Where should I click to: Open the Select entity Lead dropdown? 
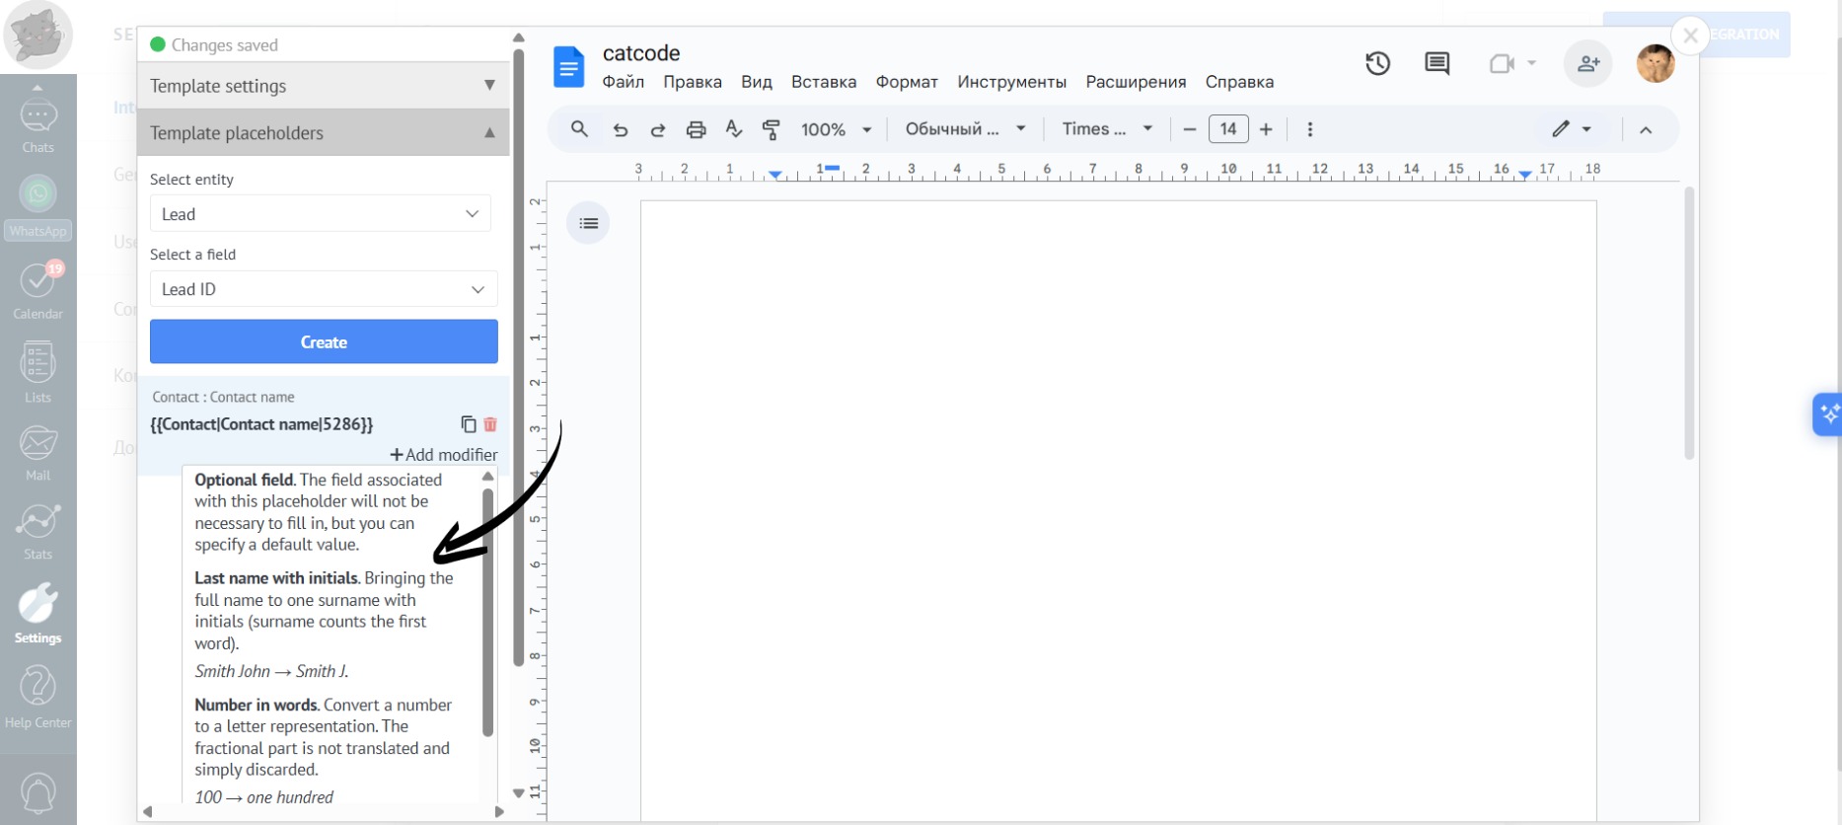[320, 214]
